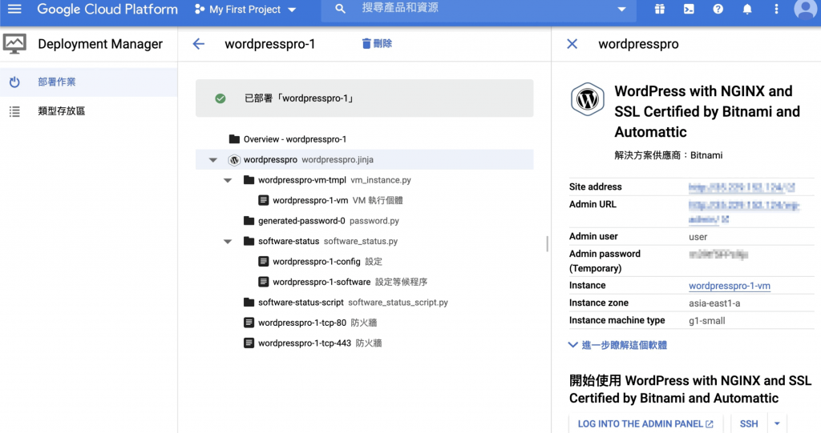Select wordpresspro-1-tcp-80 firewall row
This screenshot has width=821, height=433.
point(365,323)
